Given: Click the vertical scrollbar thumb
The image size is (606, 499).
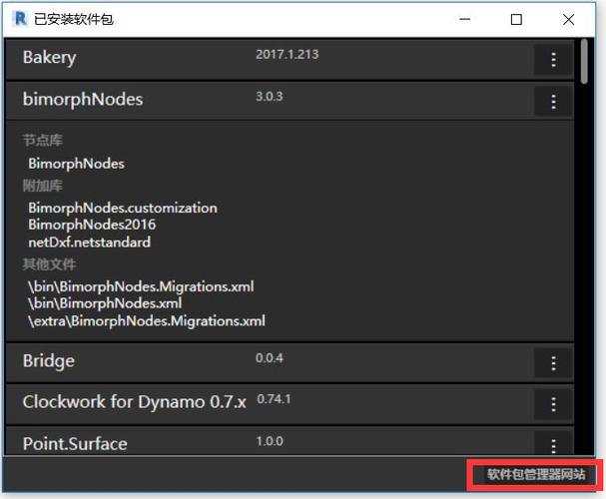Looking at the screenshot, I should pyautogui.click(x=584, y=62).
